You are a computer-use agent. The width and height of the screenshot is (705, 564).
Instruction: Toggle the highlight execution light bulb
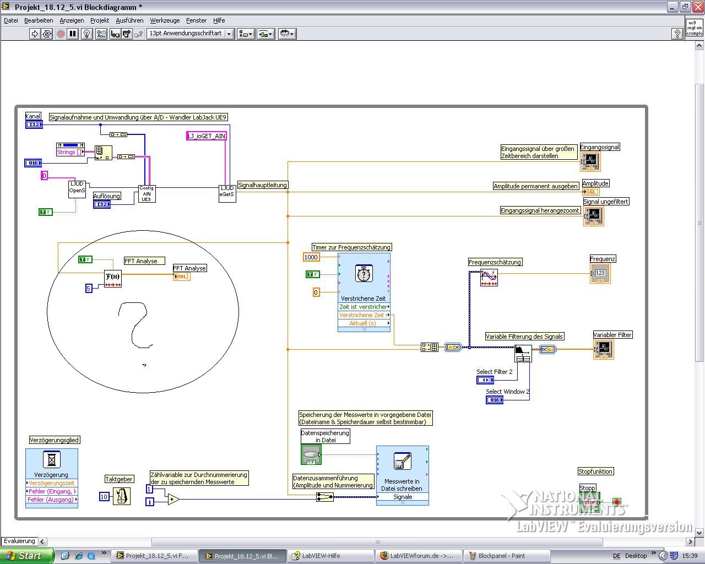click(86, 34)
